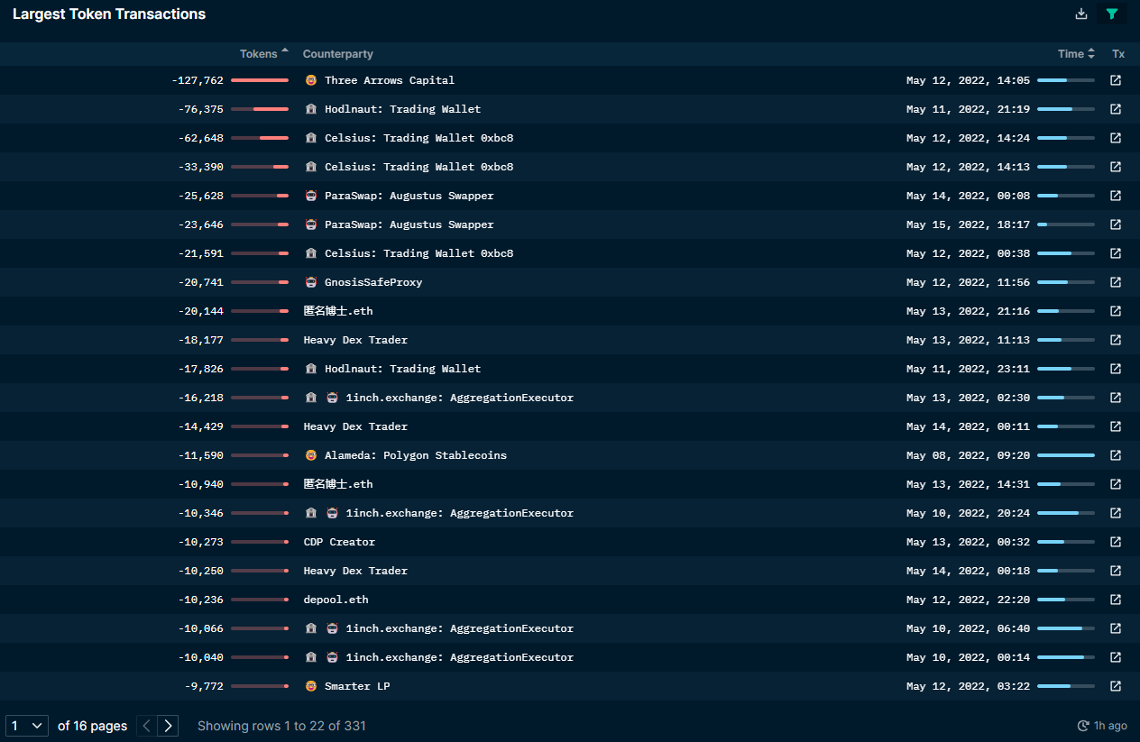Select the token amount -9,772
Screen dimensions: 1140x742
click(x=204, y=686)
